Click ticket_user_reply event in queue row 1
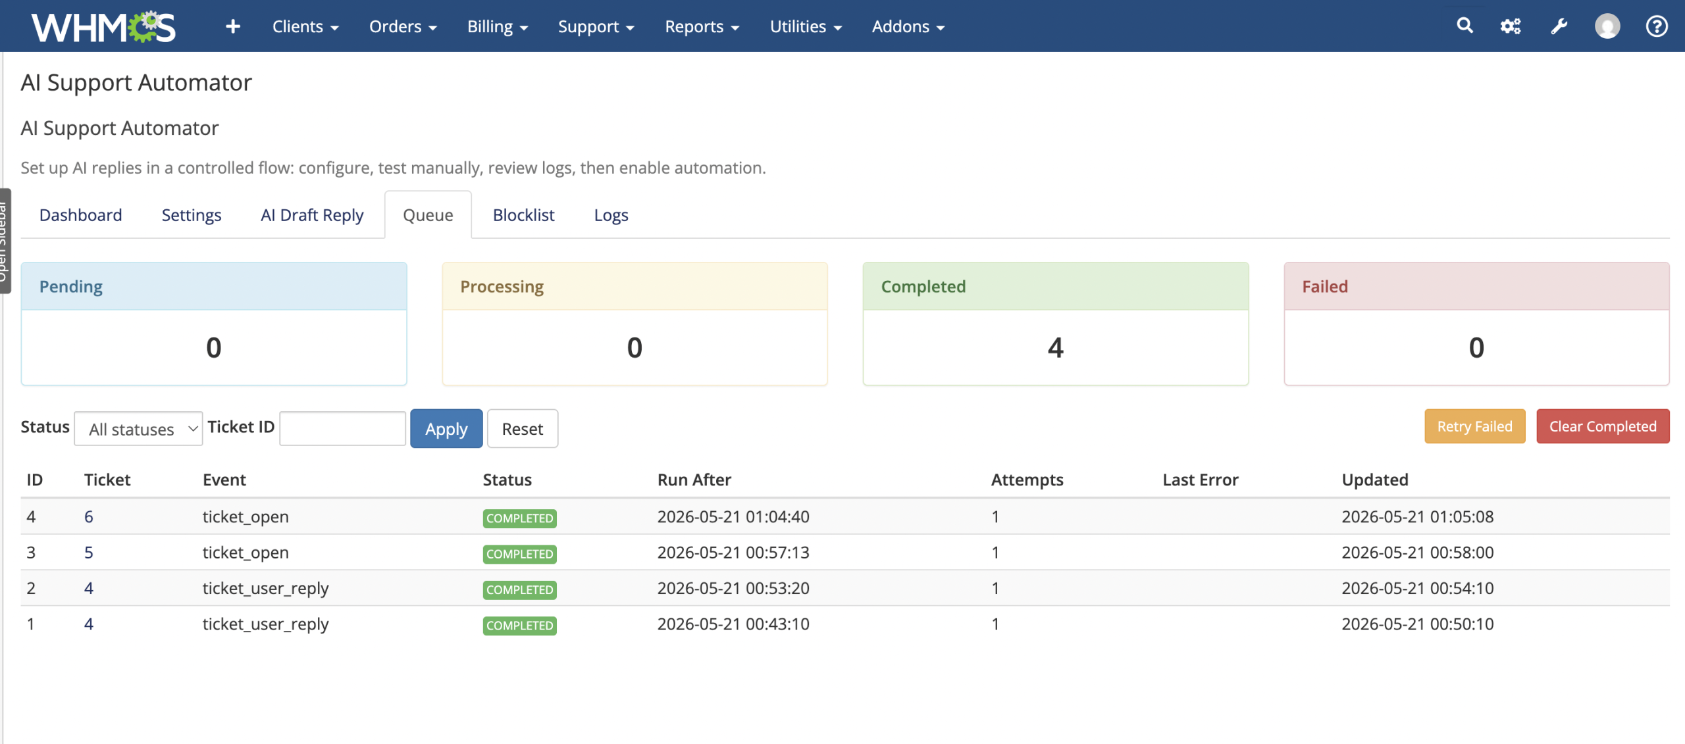 pyautogui.click(x=266, y=624)
